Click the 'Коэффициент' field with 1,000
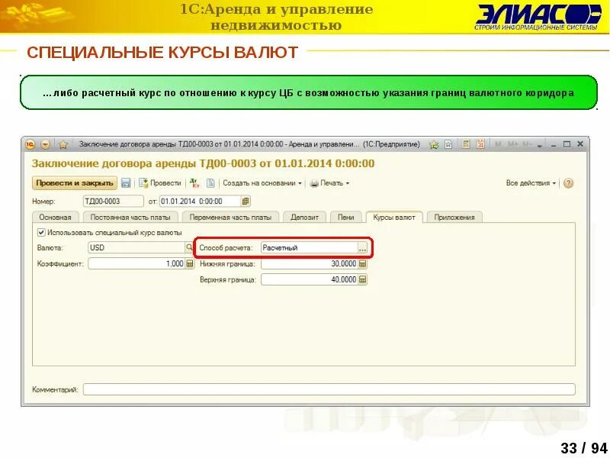Image resolution: width=610 pixels, height=458 pixels. click(x=136, y=263)
